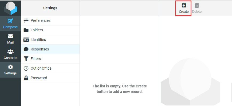
Task: Click the Responses speech bubble icon
Action: click(x=26, y=49)
